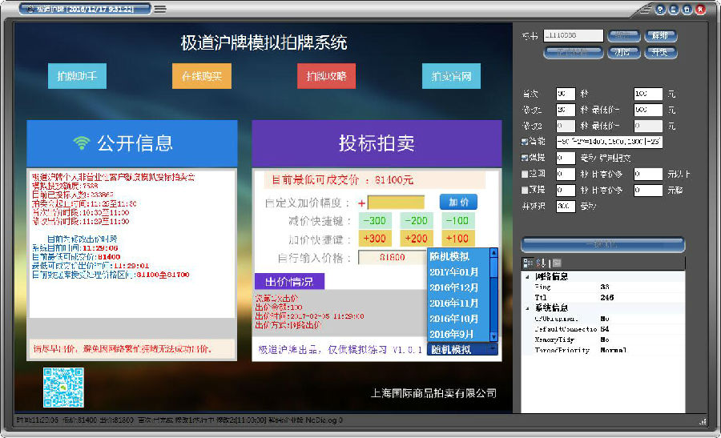Click the status bar message at bottom
This screenshot has width=721, height=438.
click(179, 420)
